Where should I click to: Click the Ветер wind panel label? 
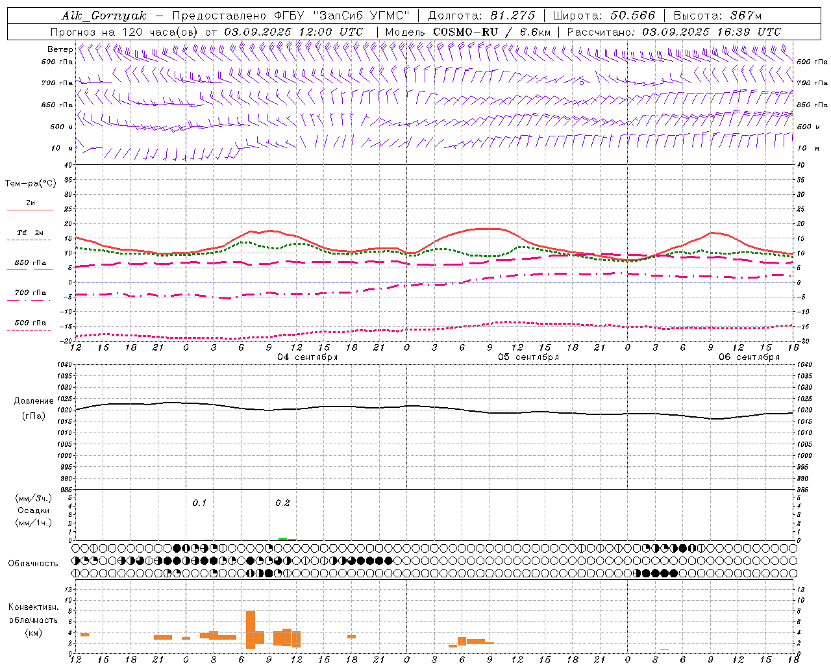click(60, 49)
